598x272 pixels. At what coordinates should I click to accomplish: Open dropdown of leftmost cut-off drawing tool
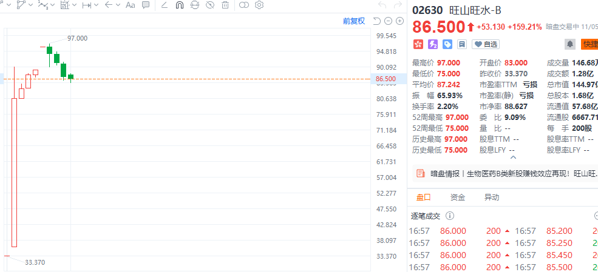(9, 5)
